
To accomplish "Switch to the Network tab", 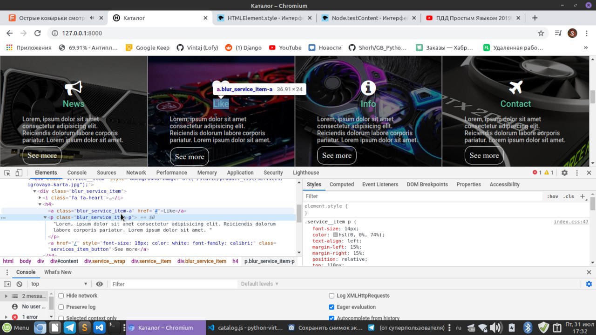I will pyautogui.click(x=136, y=172).
